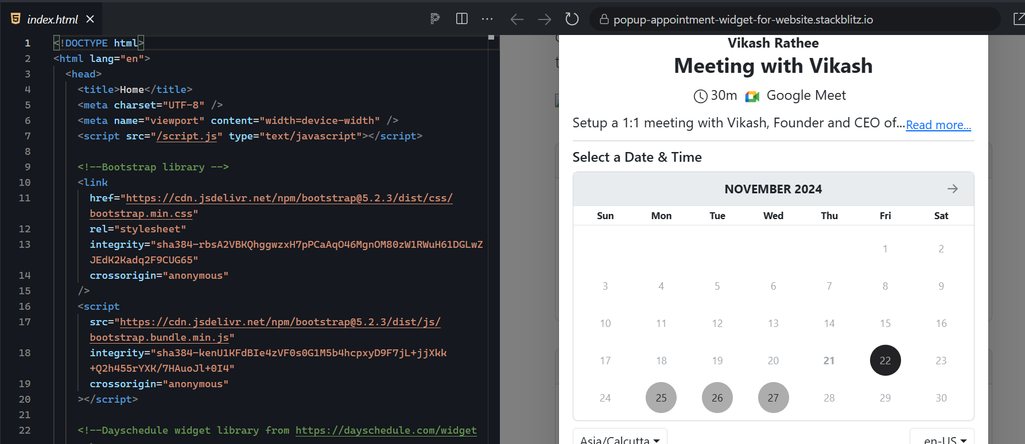
Task: Click the Sun column header
Action: click(605, 216)
